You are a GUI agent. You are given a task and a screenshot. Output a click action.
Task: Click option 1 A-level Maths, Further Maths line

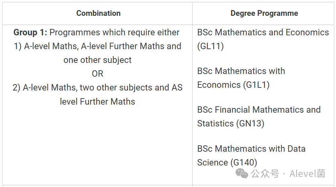pos(97,46)
